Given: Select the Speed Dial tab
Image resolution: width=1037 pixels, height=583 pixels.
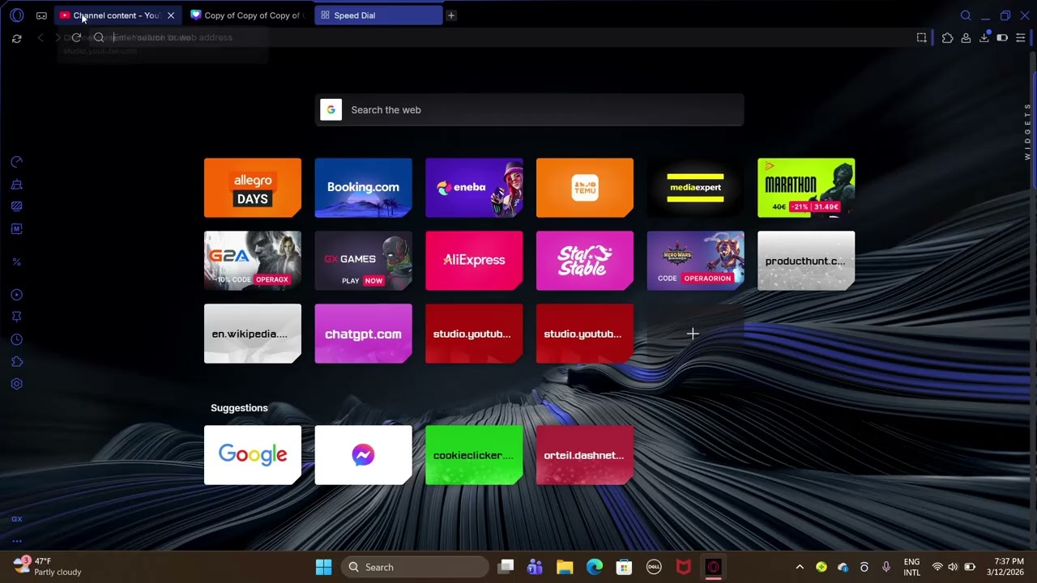Looking at the screenshot, I should tap(378, 15).
